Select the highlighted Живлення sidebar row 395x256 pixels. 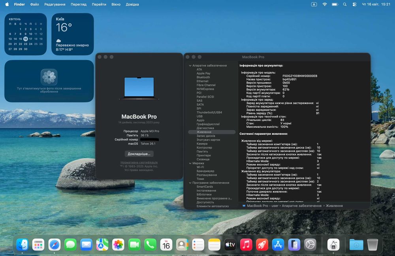click(x=212, y=132)
